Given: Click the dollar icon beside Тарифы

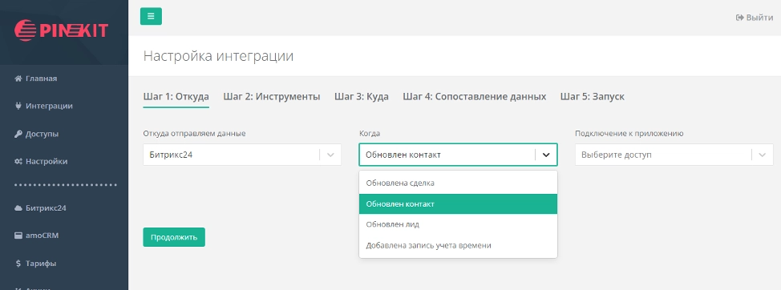Looking at the screenshot, I should (18, 263).
